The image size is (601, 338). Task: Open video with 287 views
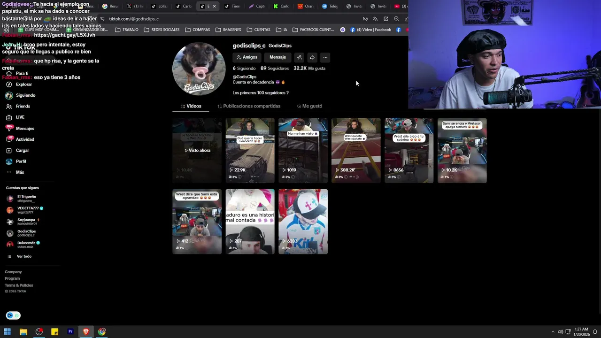click(x=250, y=222)
